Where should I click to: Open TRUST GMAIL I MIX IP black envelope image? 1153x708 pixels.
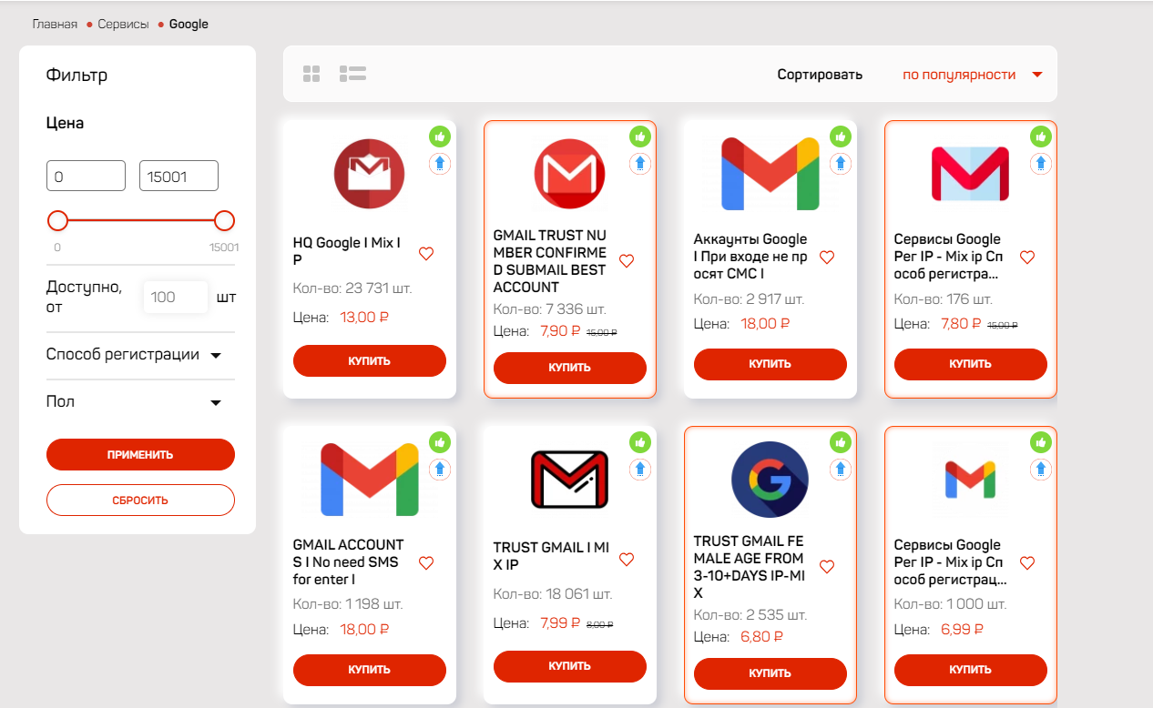(569, 480)
